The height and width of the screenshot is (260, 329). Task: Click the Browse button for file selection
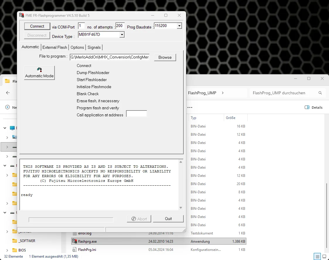[x=165, y=57]
